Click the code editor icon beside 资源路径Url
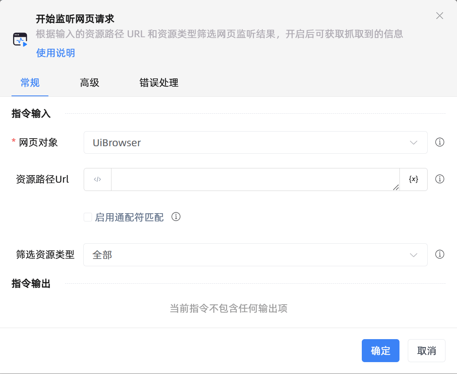The height and width of the screenshot is (374, 457). click(97, 179)
